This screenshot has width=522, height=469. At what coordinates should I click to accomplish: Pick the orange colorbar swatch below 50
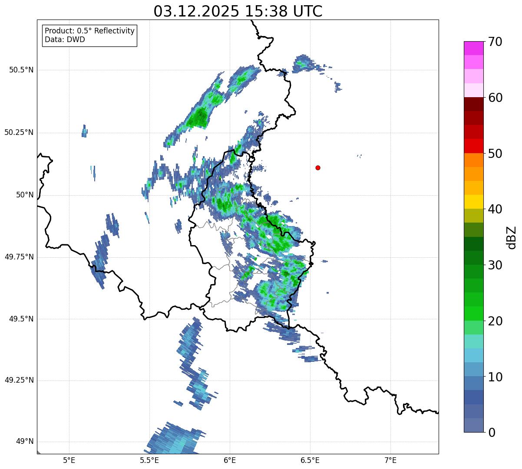click(x=473, y=160)
